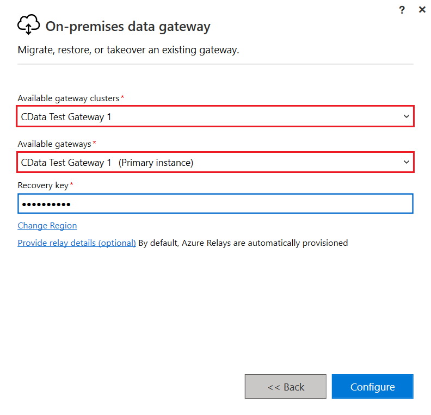Image resolution: width=431 pixels, height=415 pixels.
Task: Click the chevron on the gateway clusters box
Action: tap(406, 116)
